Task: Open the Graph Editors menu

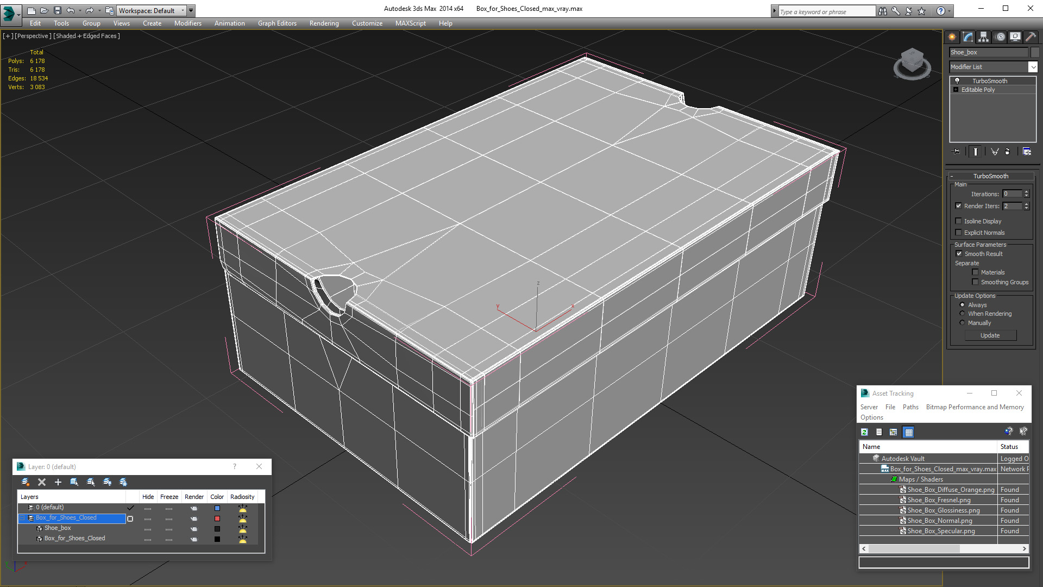Action: pyautogui.click(x=277, y=23)
